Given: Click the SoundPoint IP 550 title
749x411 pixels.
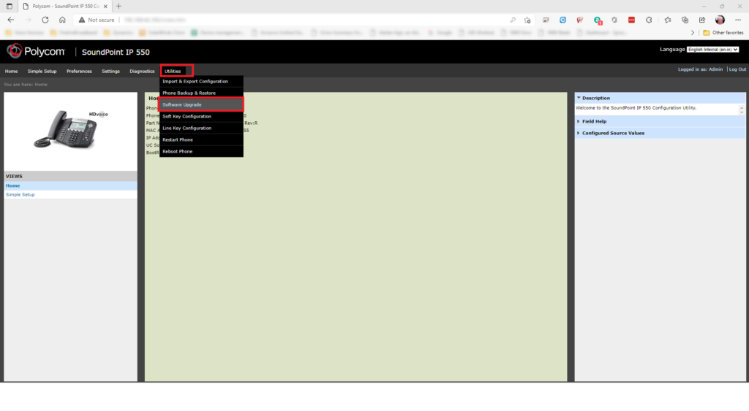Looking at the screenshot, I should 116,52.
